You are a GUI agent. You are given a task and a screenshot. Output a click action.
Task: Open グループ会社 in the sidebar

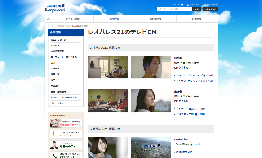pyautogui.click(x=57, y=103)
